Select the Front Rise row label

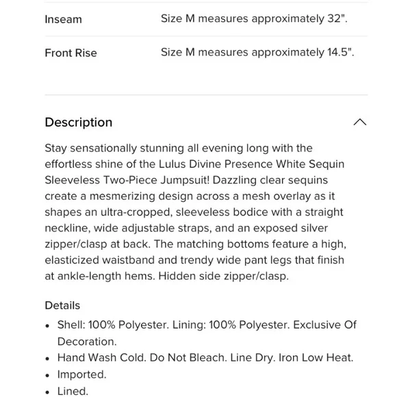pos(71,53)
